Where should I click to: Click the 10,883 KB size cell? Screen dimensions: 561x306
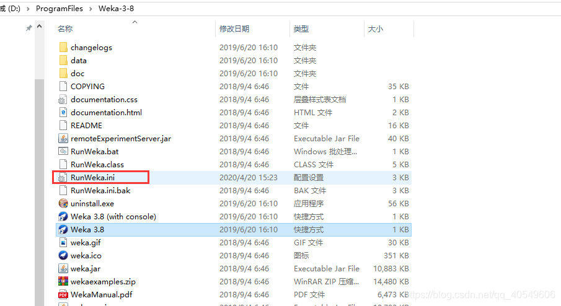click(391, 269)
